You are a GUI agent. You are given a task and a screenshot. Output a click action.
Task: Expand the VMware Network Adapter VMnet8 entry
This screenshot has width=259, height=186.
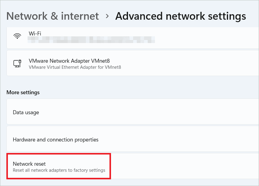pos(130,63)
